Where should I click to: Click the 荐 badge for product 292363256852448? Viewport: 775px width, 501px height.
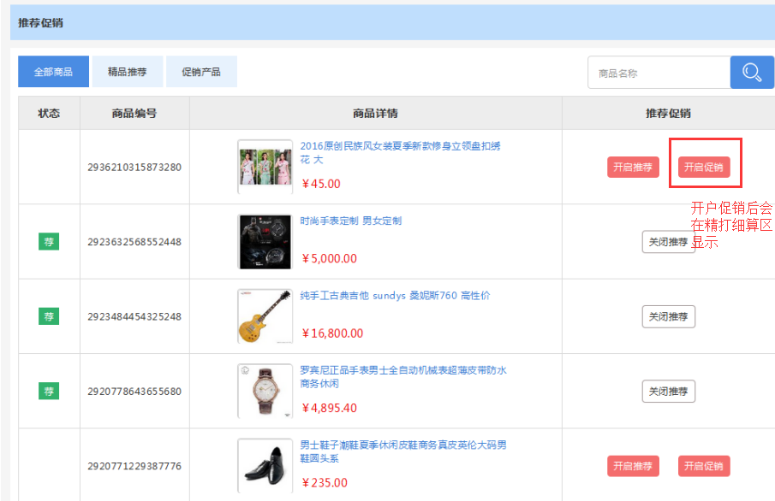click(49, 242)
